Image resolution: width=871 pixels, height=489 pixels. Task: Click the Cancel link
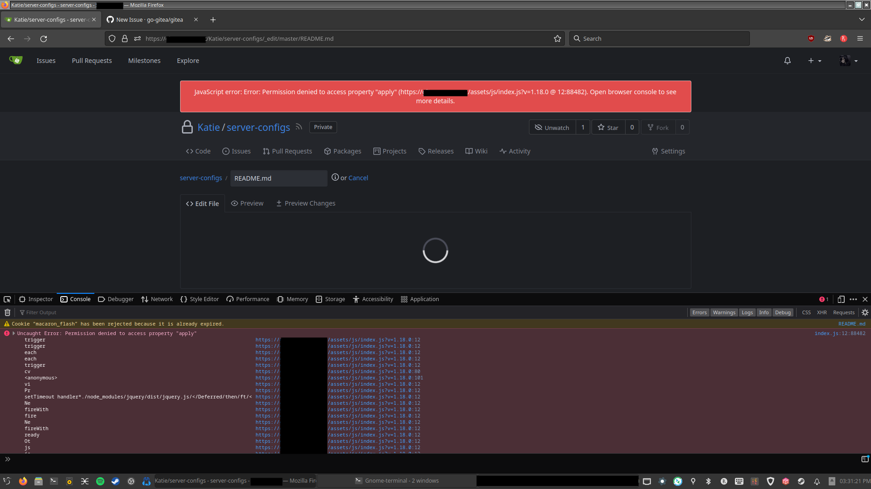coord(358,178)
